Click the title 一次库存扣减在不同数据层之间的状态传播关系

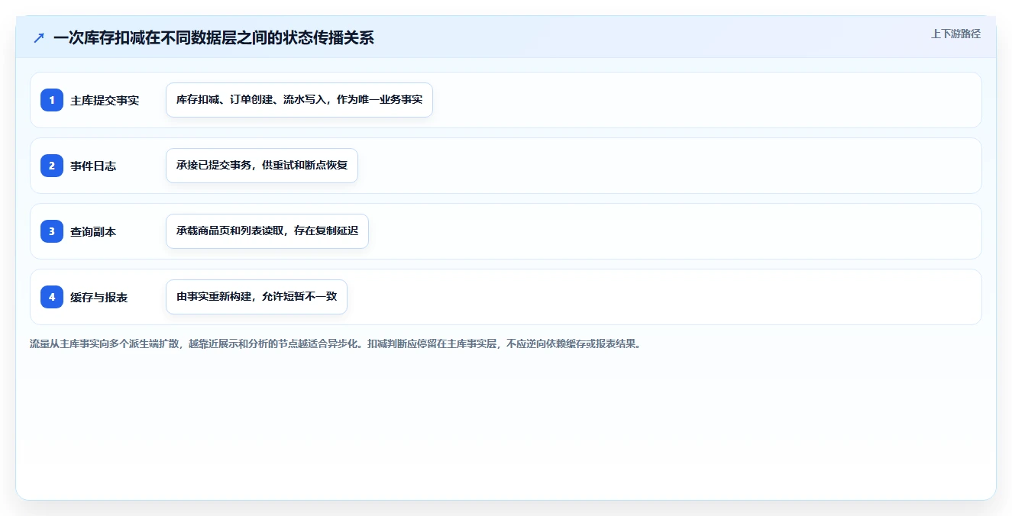[214, 37]
